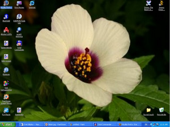The width and height of the screenshot is (170, 127).
Task: Open the Disk Defragmenter shortcut
Action: (x=6, y=84)
